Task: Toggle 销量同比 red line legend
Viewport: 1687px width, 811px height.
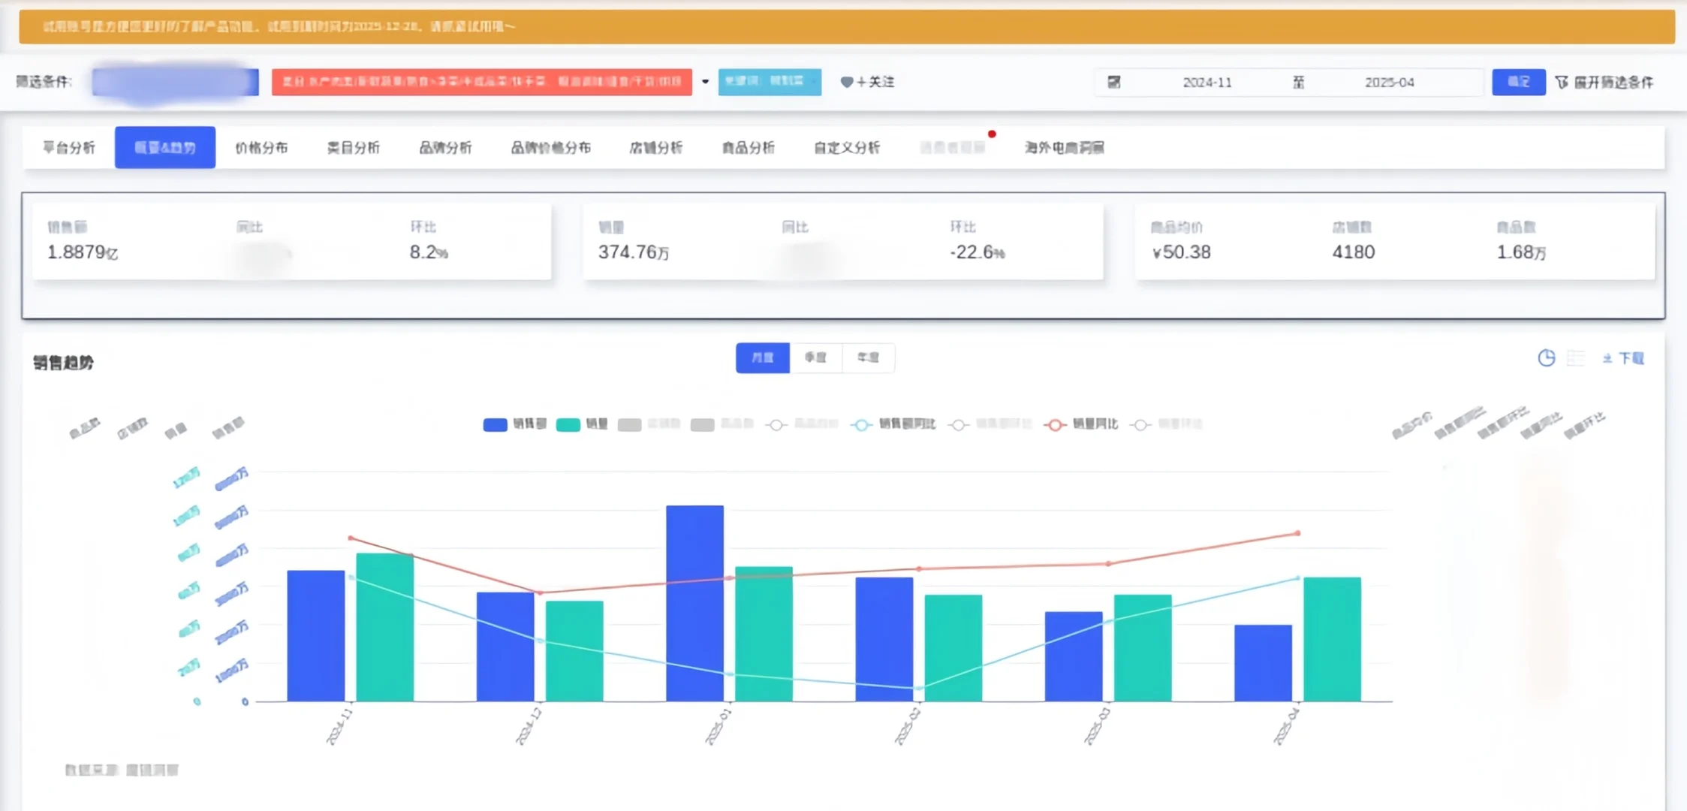Action: click(1055, 424)
